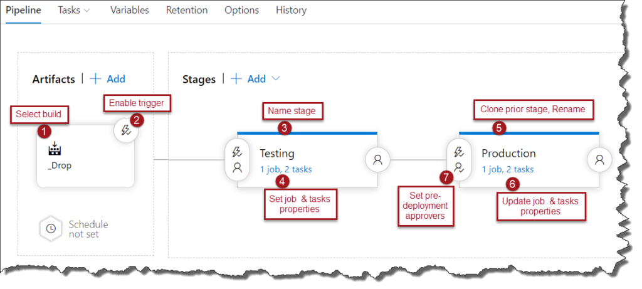
Task: Switch to the Variables tab
Action: 129,10
